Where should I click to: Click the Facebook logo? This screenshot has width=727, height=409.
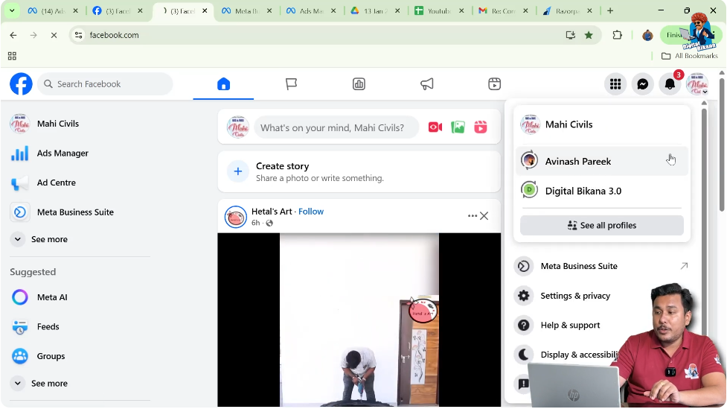[22, 84]
